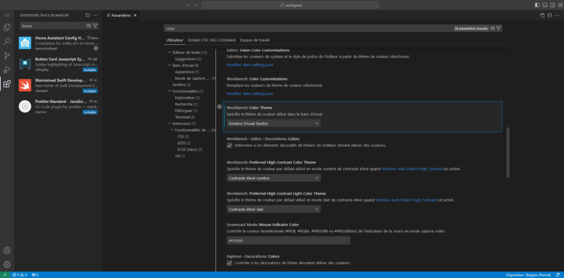
Task: Open Home Assistant Config Helper extension
Action: click(x=59, y=43)
